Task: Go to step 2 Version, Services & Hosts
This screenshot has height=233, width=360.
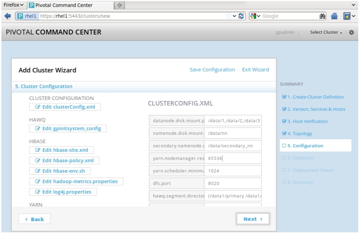Action: click(x=316, y=109)
